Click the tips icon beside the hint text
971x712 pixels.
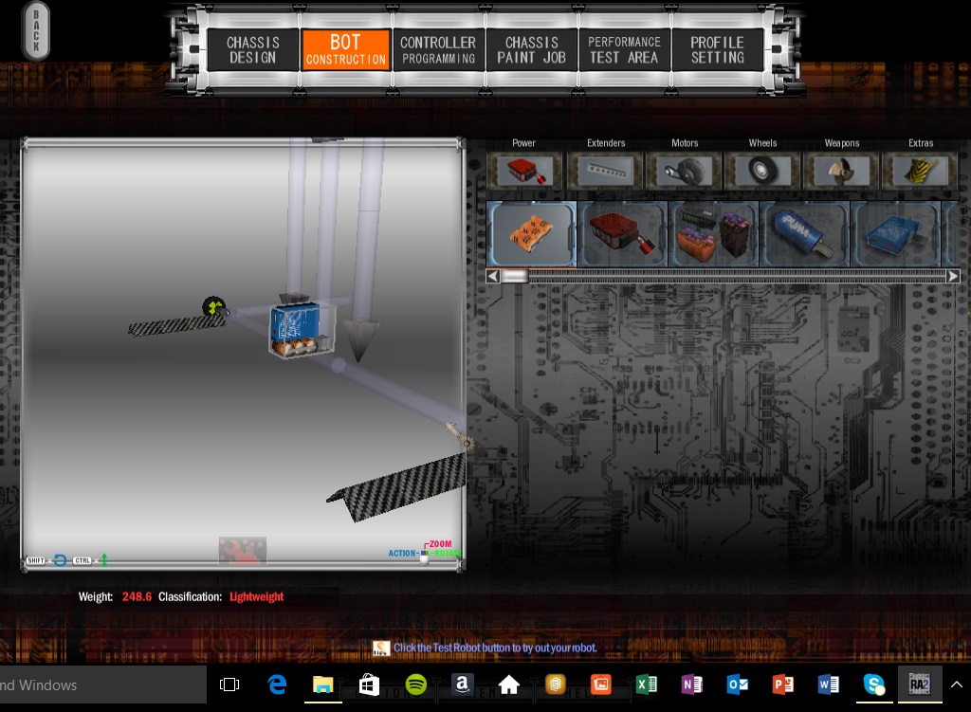pyautogui.click(x=381, y=648)
